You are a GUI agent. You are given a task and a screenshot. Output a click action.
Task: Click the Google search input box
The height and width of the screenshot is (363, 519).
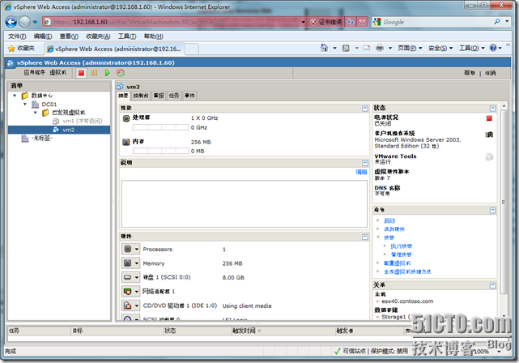tap(437, 22)
